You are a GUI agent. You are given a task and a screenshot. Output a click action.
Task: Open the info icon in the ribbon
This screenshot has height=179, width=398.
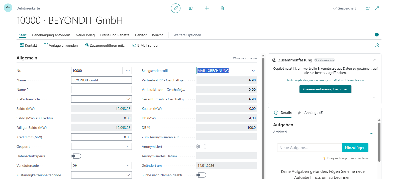(x=377, y=35)
